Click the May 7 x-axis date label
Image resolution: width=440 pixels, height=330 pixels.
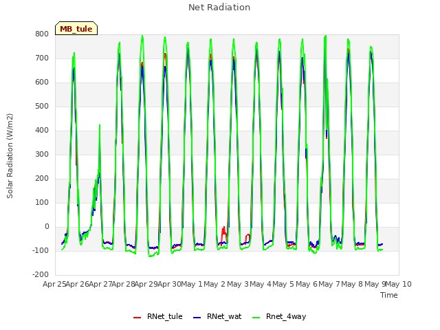[x=329, y=284]
